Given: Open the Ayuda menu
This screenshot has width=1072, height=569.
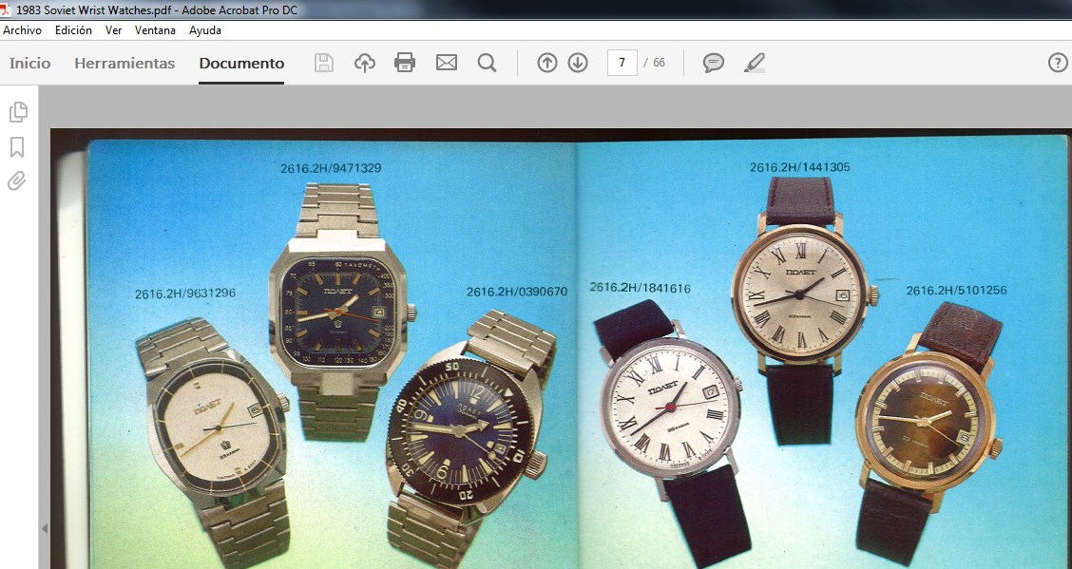Looking at the screenshot, I should [x=205, y=30].
